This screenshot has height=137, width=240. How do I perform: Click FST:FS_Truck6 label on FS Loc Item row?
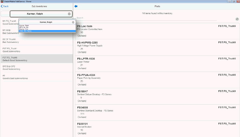227,26
